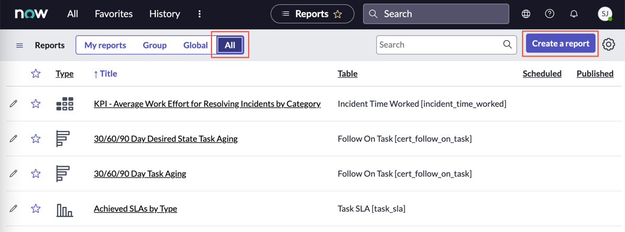The image size is (625, 232).
Task: Click Follow On Task cell in 30/60/90 Day Task Aging row
Action: pyautogui.click(x=404, y=174)
